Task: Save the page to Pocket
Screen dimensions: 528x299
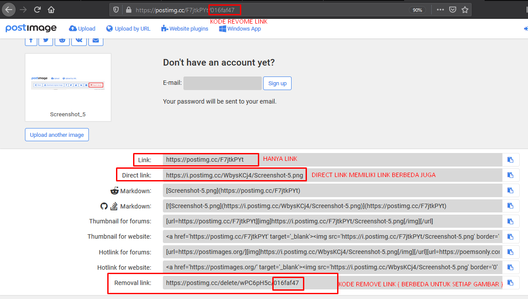Action: [453, 10]
